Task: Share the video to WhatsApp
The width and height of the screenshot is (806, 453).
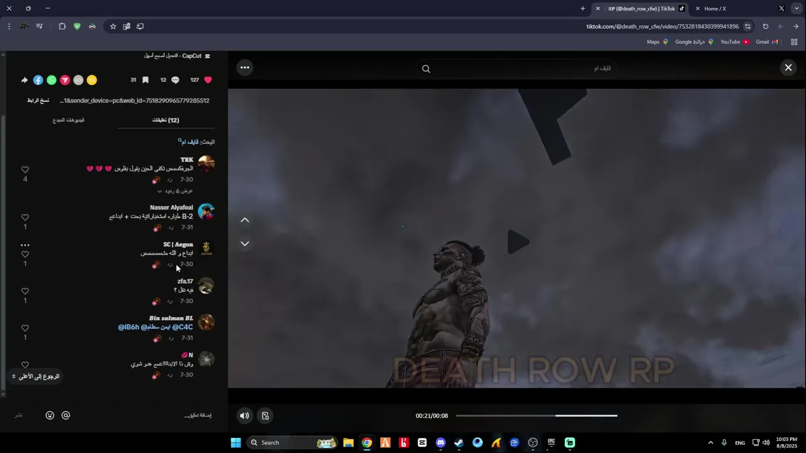Action: coord(52,80)
